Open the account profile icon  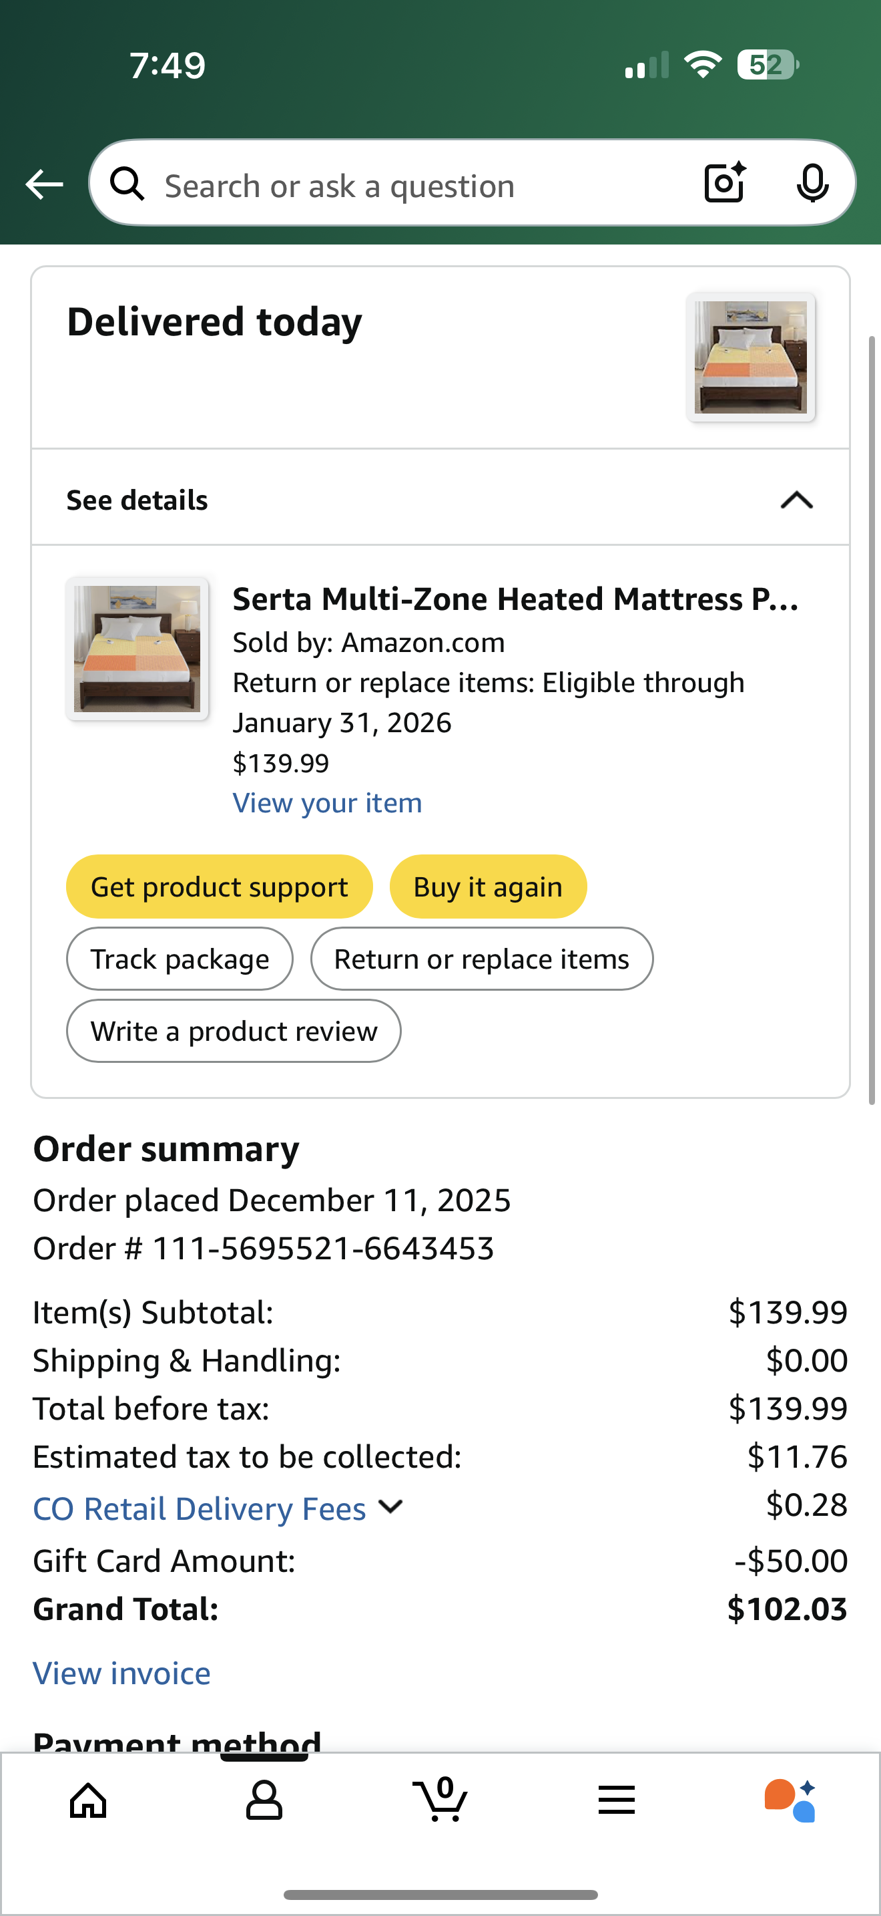click(264, 1800)
